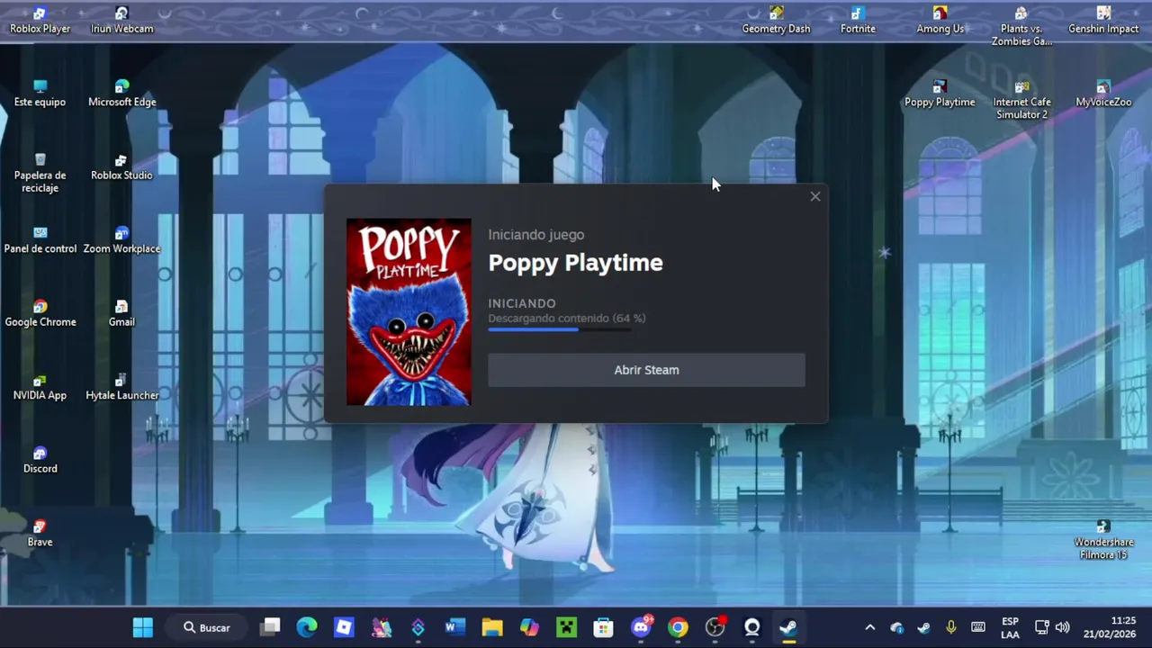Click the Iniciando juego label

[536, 235]
